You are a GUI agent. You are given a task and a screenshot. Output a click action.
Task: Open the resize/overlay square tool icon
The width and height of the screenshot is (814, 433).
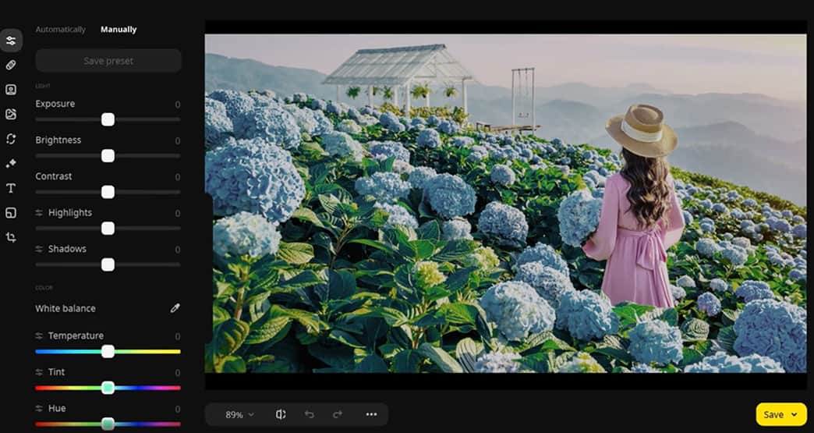11,212
